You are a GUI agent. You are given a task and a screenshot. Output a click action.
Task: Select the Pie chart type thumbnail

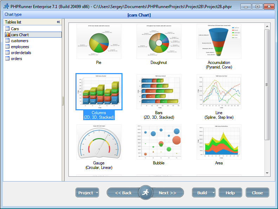[99, 41]
